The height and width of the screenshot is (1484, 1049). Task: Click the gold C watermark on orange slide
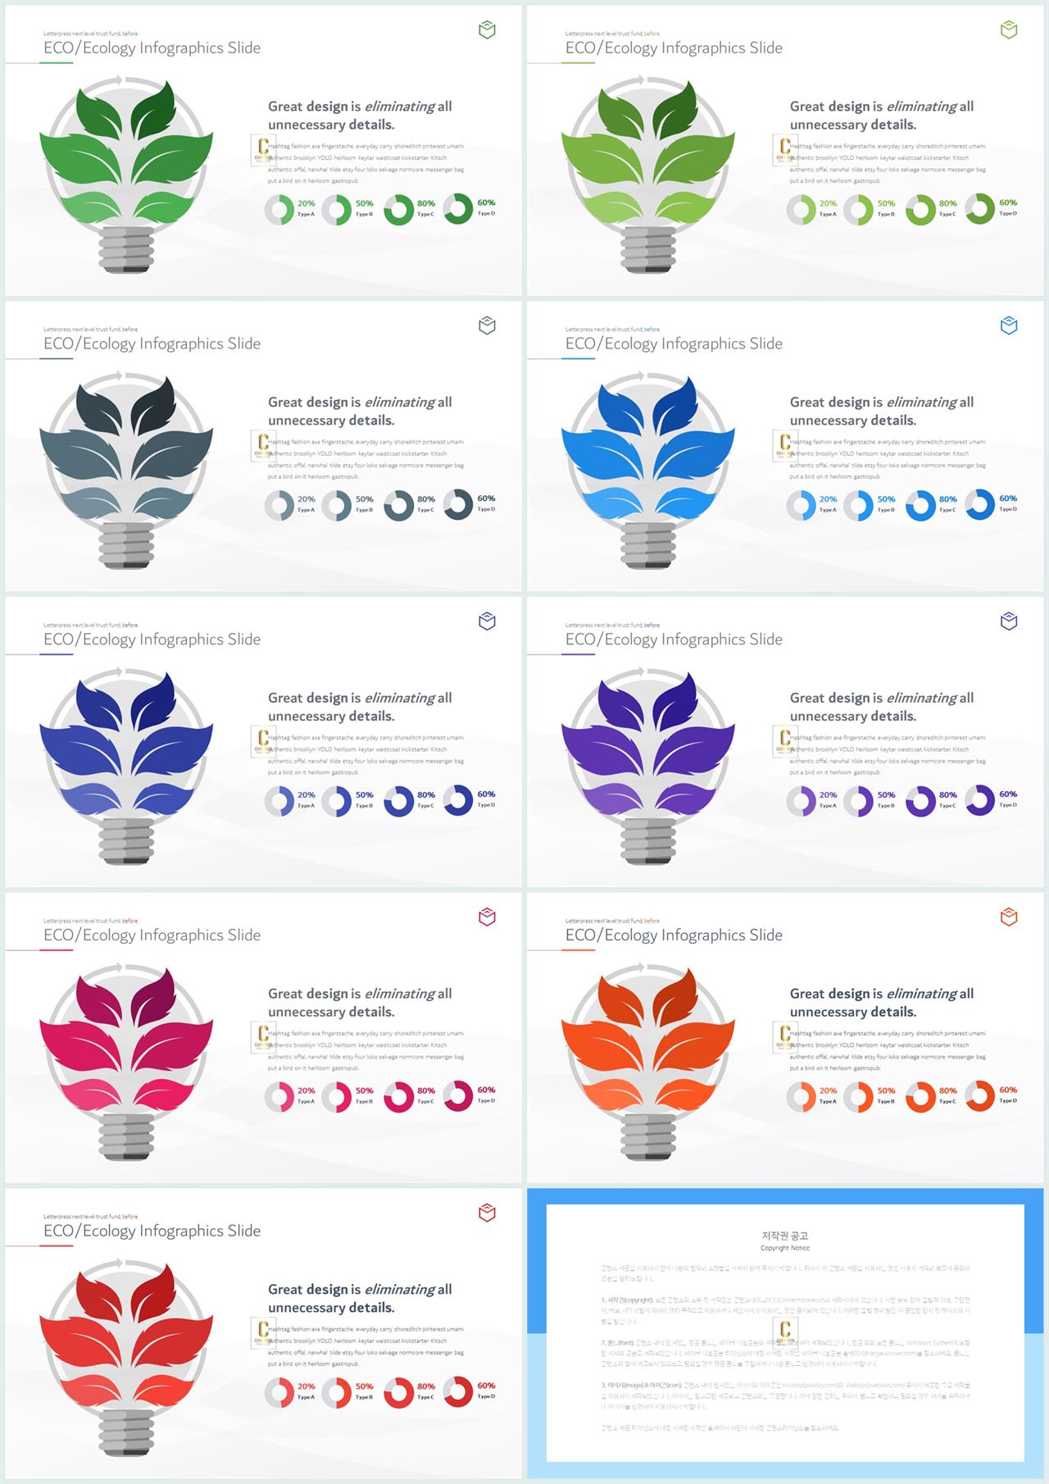(784, 1037)
